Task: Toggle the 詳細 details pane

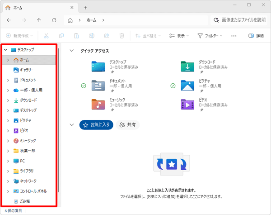Action: pos(256,36)
